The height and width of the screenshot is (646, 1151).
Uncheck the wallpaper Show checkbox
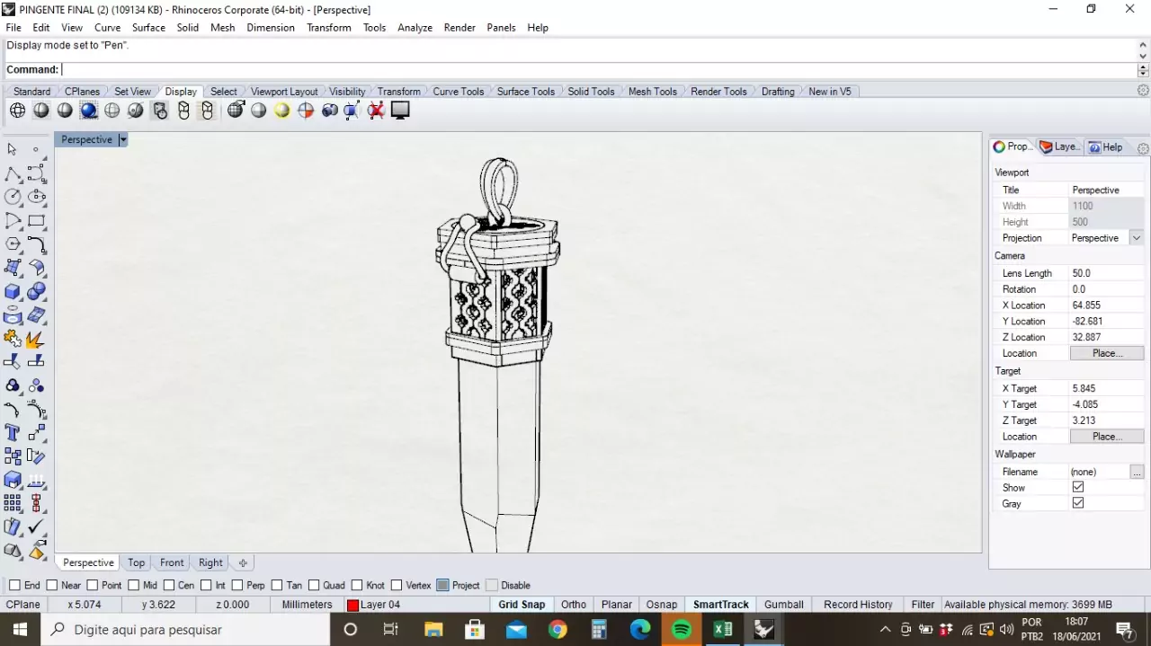point(1078,487)
